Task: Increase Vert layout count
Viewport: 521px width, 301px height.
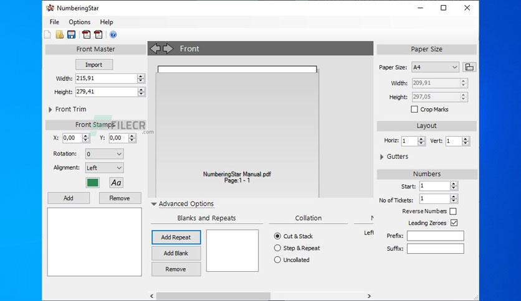Action: coord(466,139)
